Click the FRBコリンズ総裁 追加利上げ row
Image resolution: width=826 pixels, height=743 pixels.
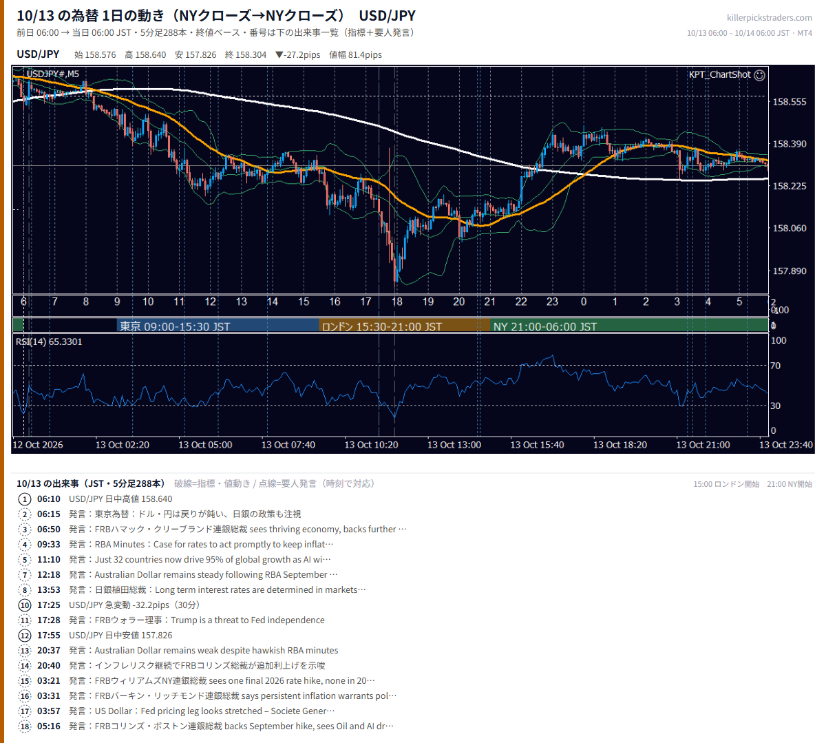point(198,666)
